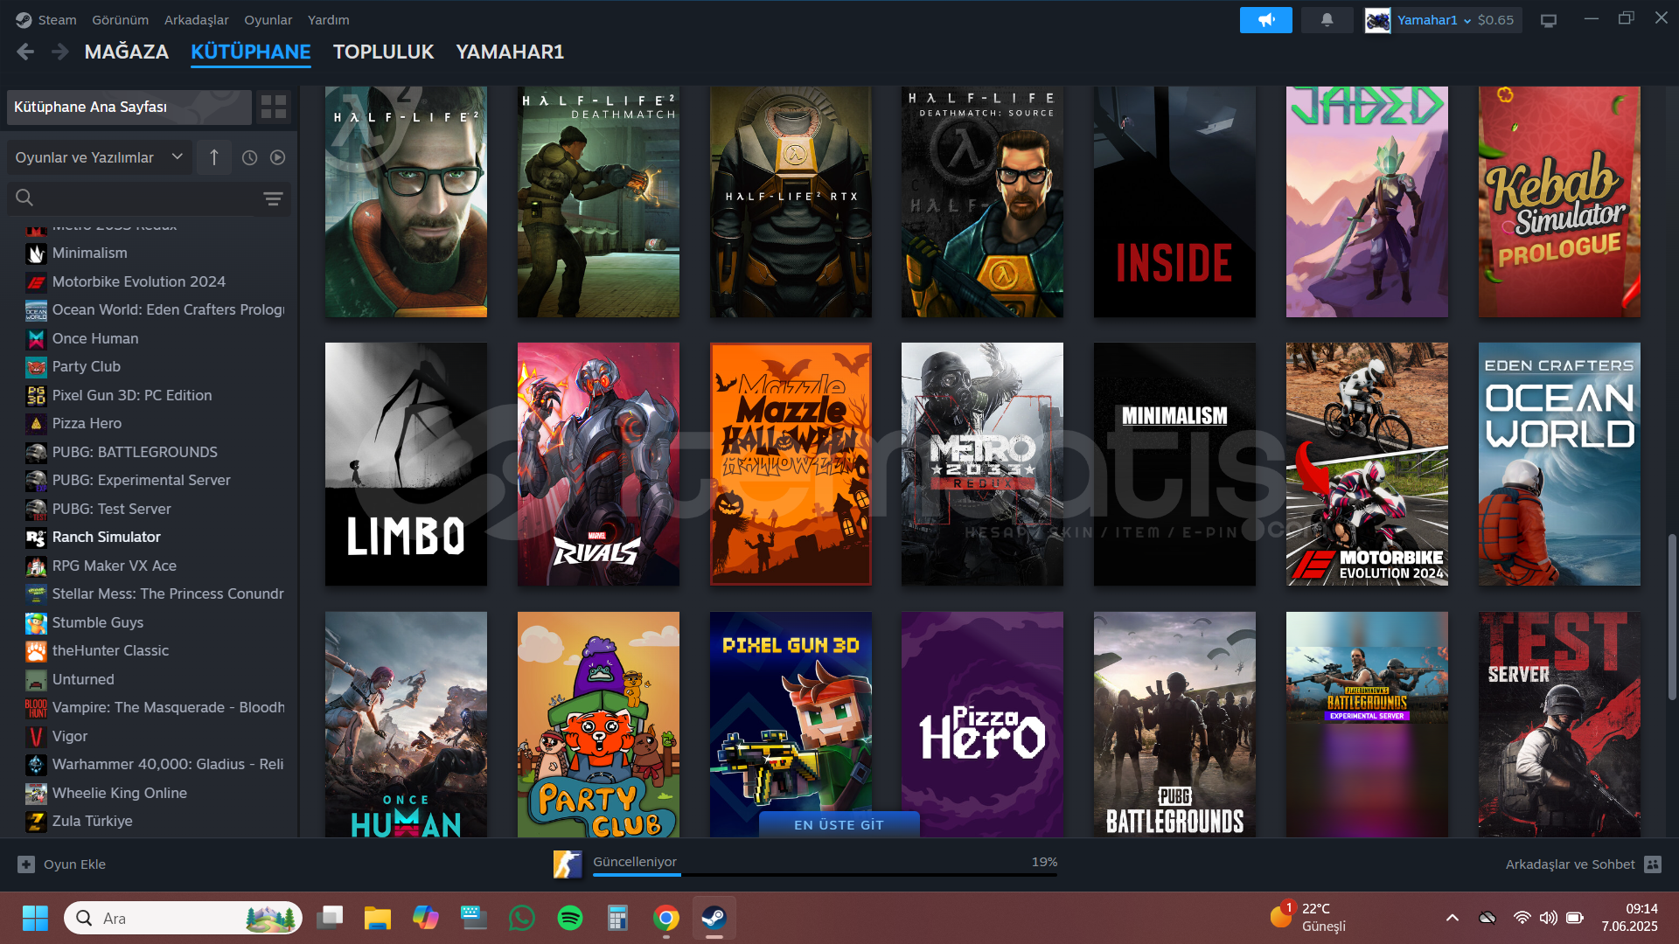1679x944 pixels.
Task: Go to the TOPLULUK tab
Action: (x=383, y=52)
